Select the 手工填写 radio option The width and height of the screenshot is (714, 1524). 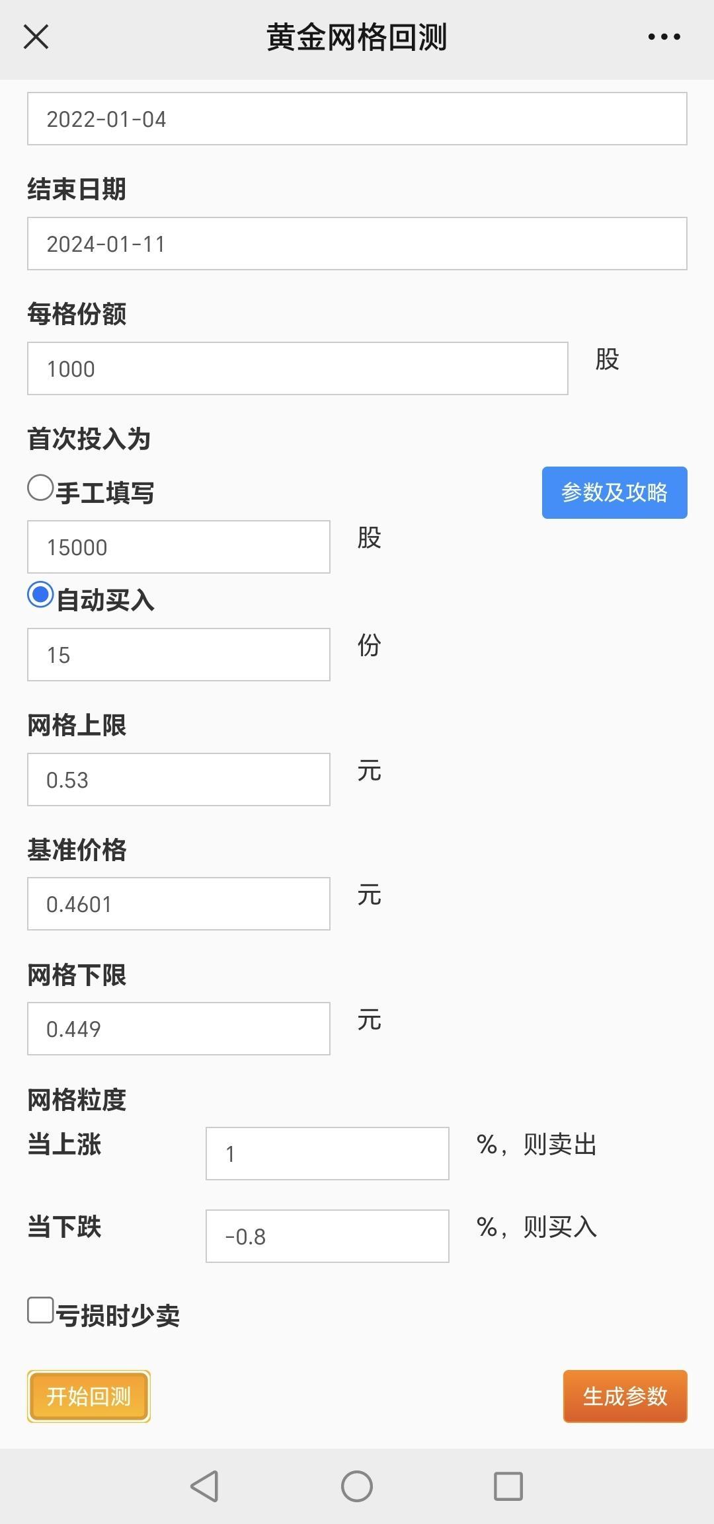tap(40, 488)
